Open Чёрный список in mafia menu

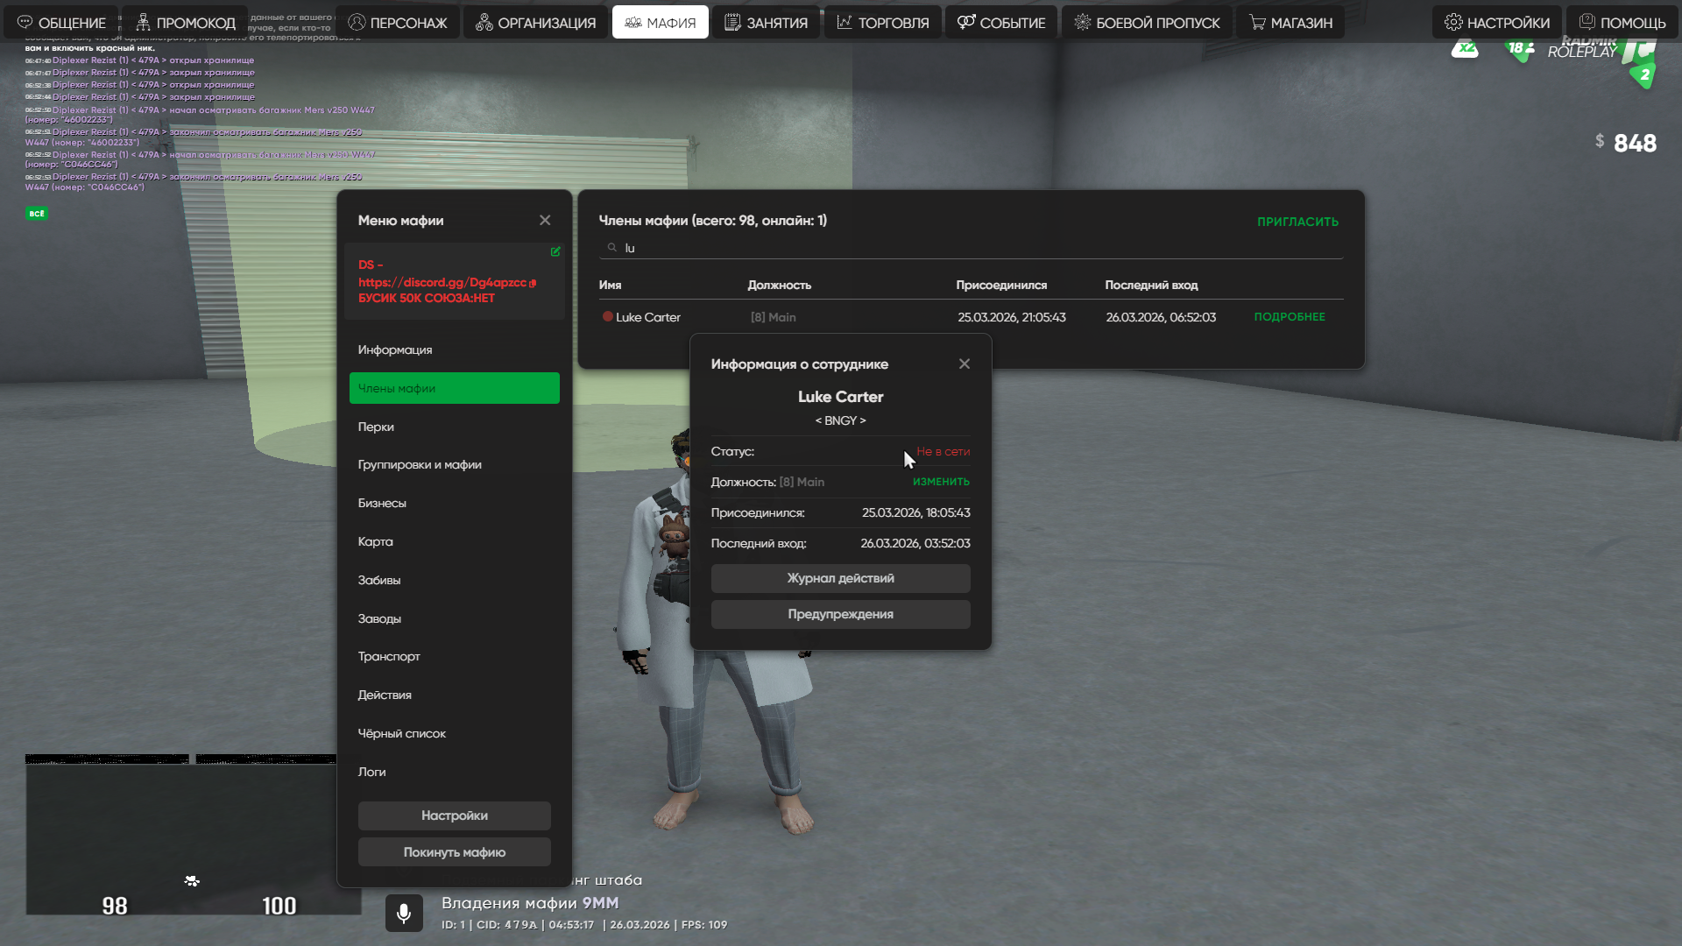(402, 733)
